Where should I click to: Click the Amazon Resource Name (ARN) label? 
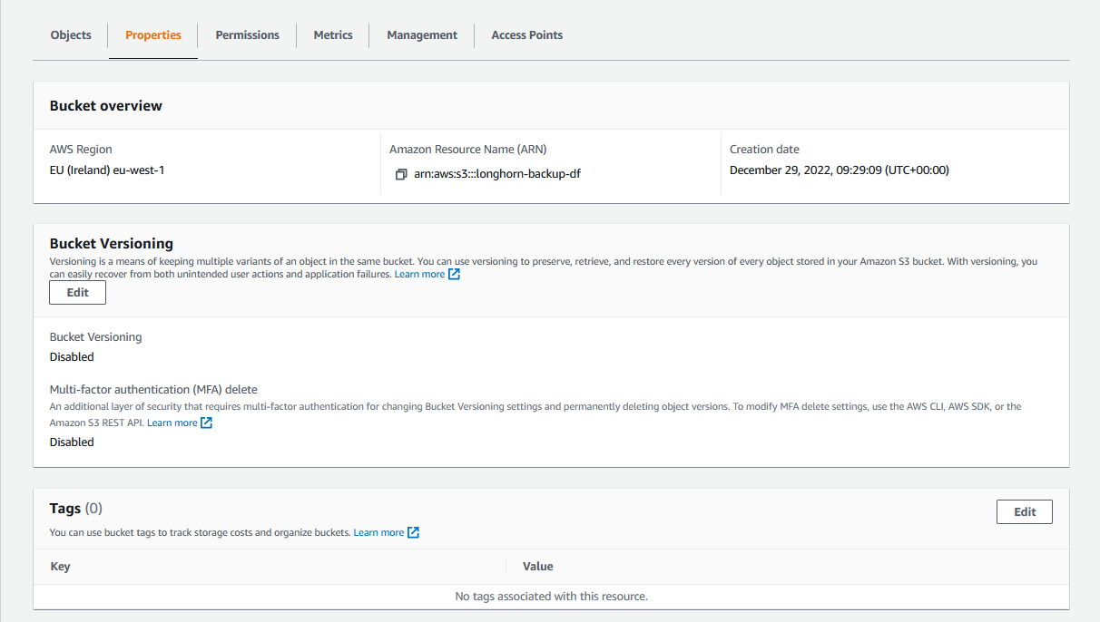pyautogui.click(x=468, y=150)
